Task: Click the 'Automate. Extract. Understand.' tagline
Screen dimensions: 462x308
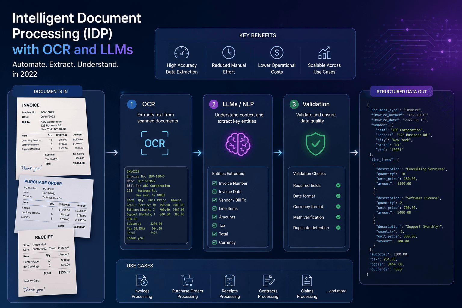Action: coord(65,65)
